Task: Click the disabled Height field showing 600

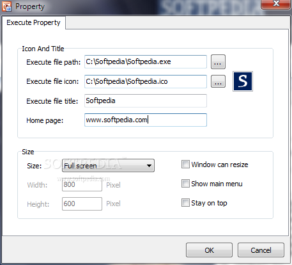Action: (x=82, y=204)
